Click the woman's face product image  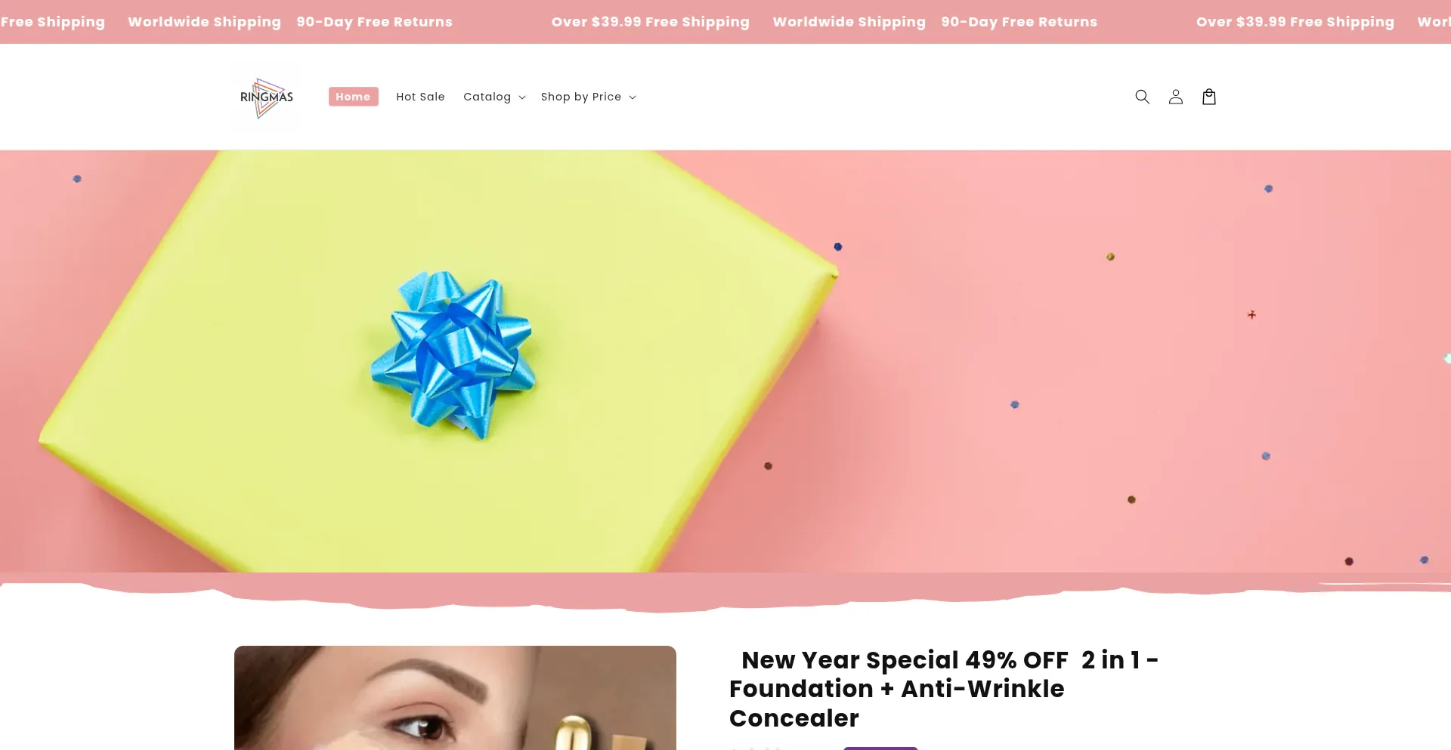455,698
